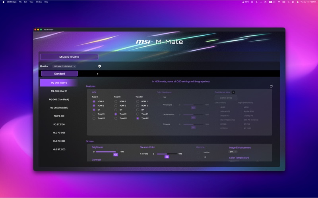
Task: Select the PQ P3-DCI mode
Action: (x=59, y=116)
